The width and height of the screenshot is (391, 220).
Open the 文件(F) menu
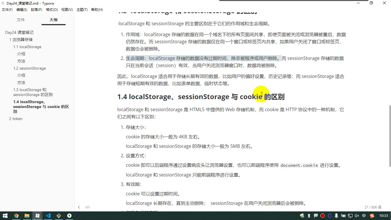tap(7, 10)
